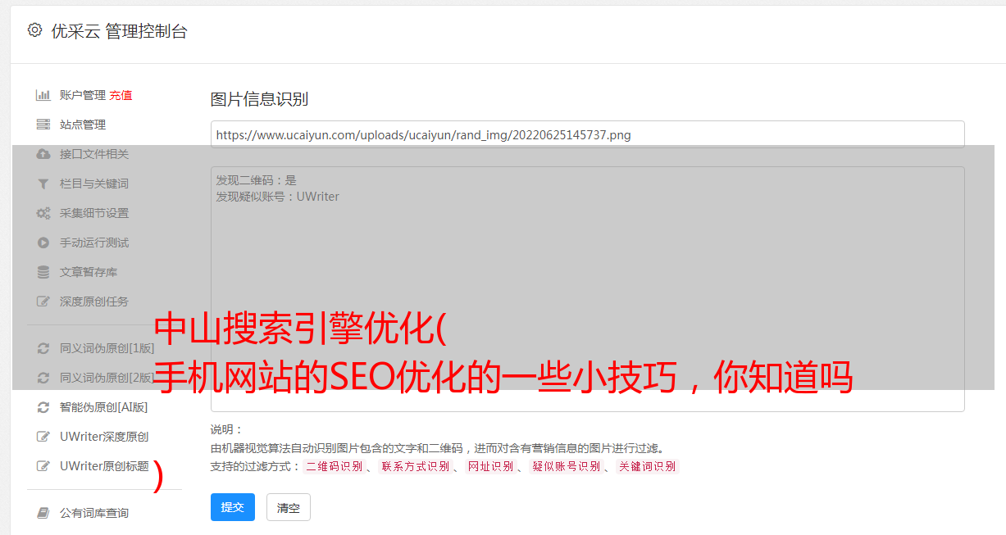Image resolution: width=1006 pixels, height=535 pixels.
Task: Click the image URL input field
Action: pyautogui.click(x=587, y=134)
